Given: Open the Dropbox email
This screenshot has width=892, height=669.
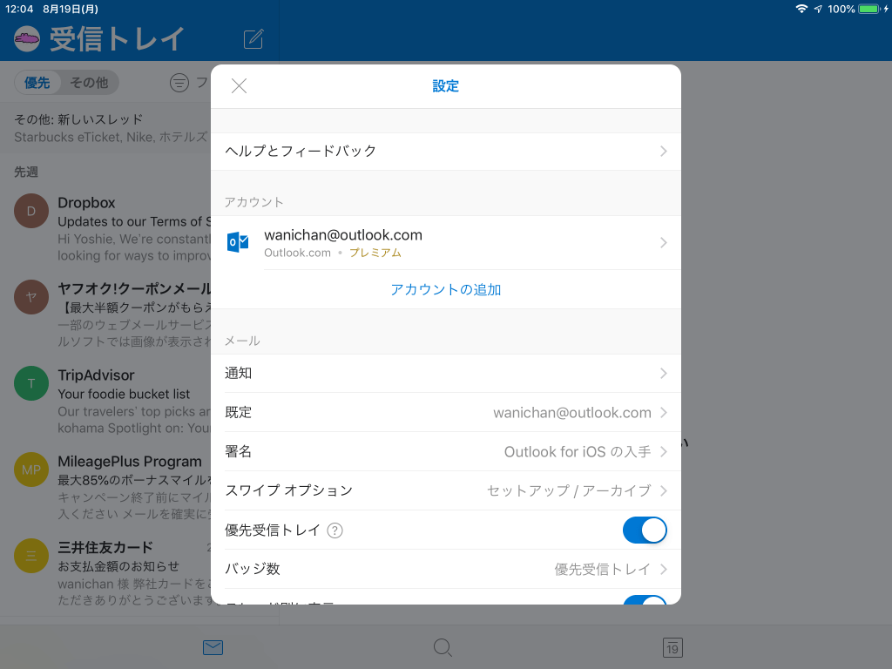Looking at the screenshot, I should [x=105, y=229].
